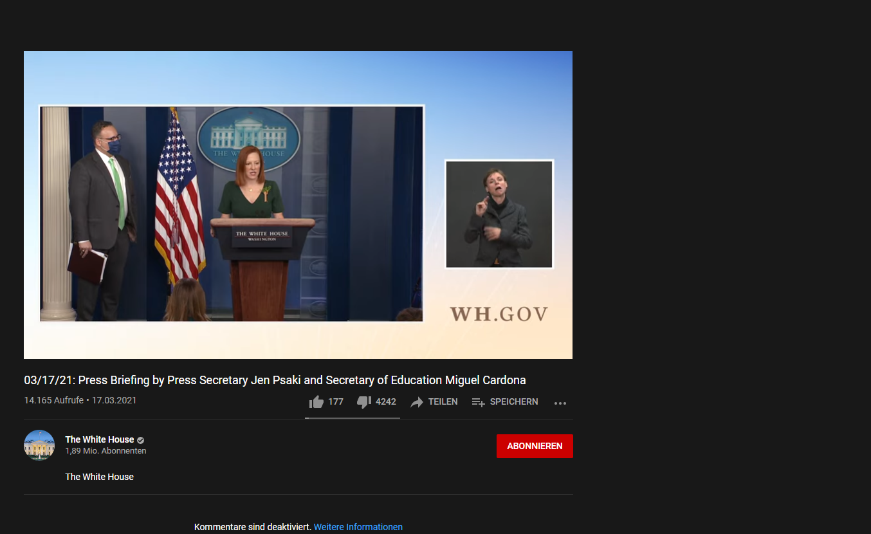Click the 14.165 Aufrufe view count
This screenshot has height=534, width=871.
(54, 400)
